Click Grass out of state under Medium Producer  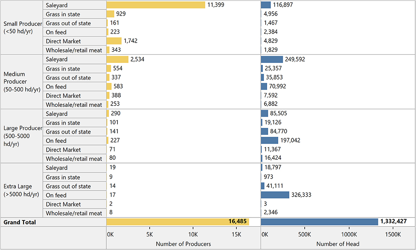coord(68,78)
